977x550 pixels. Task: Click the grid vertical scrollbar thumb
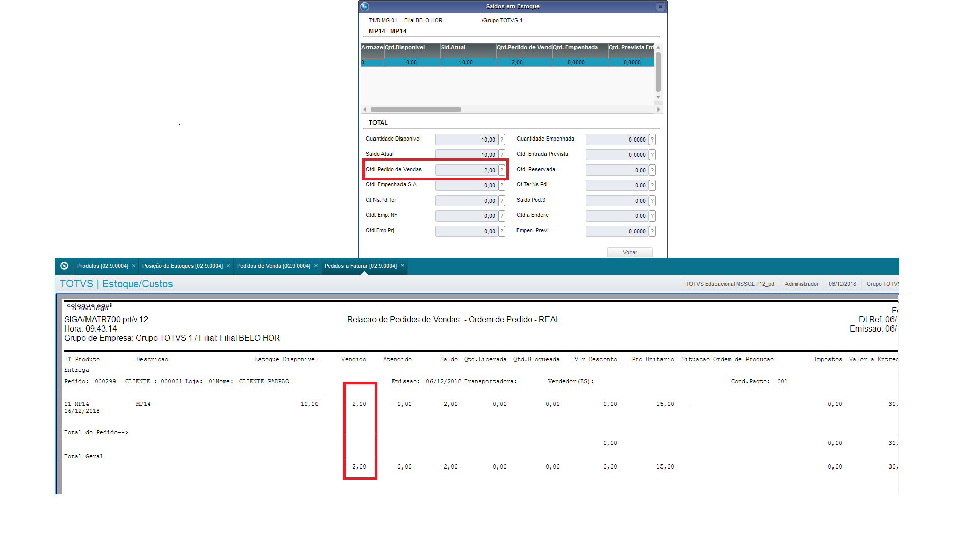(658, 72)
